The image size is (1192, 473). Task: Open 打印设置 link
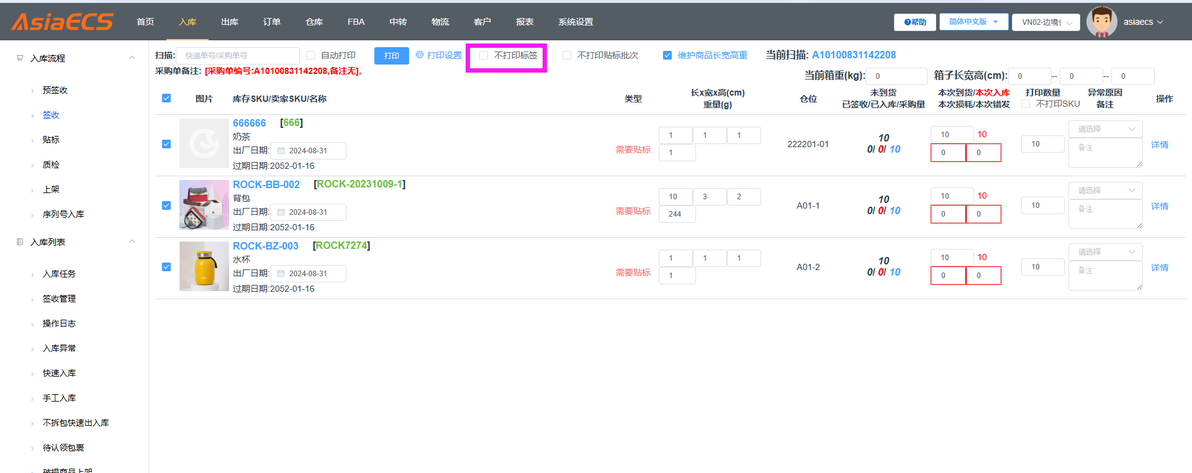(x=445, y=55)
